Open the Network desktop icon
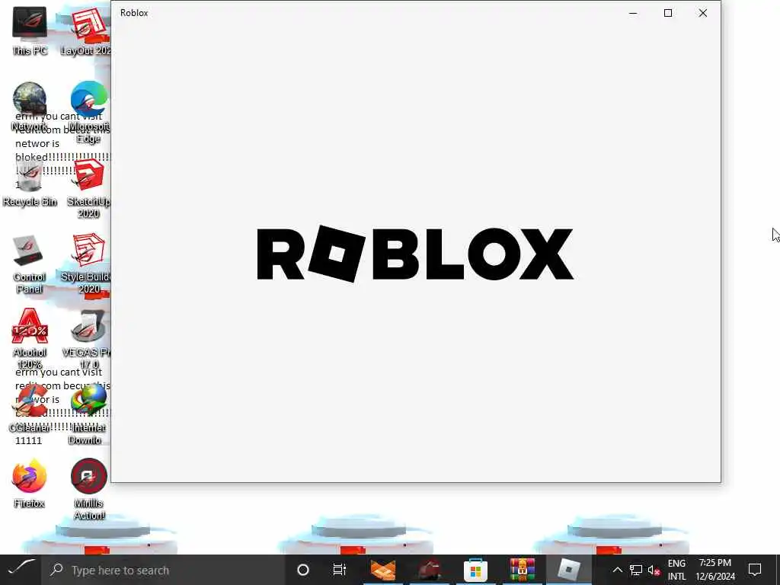Image resolution: width=780 pixels, height=585 pixels. point(30,106)
